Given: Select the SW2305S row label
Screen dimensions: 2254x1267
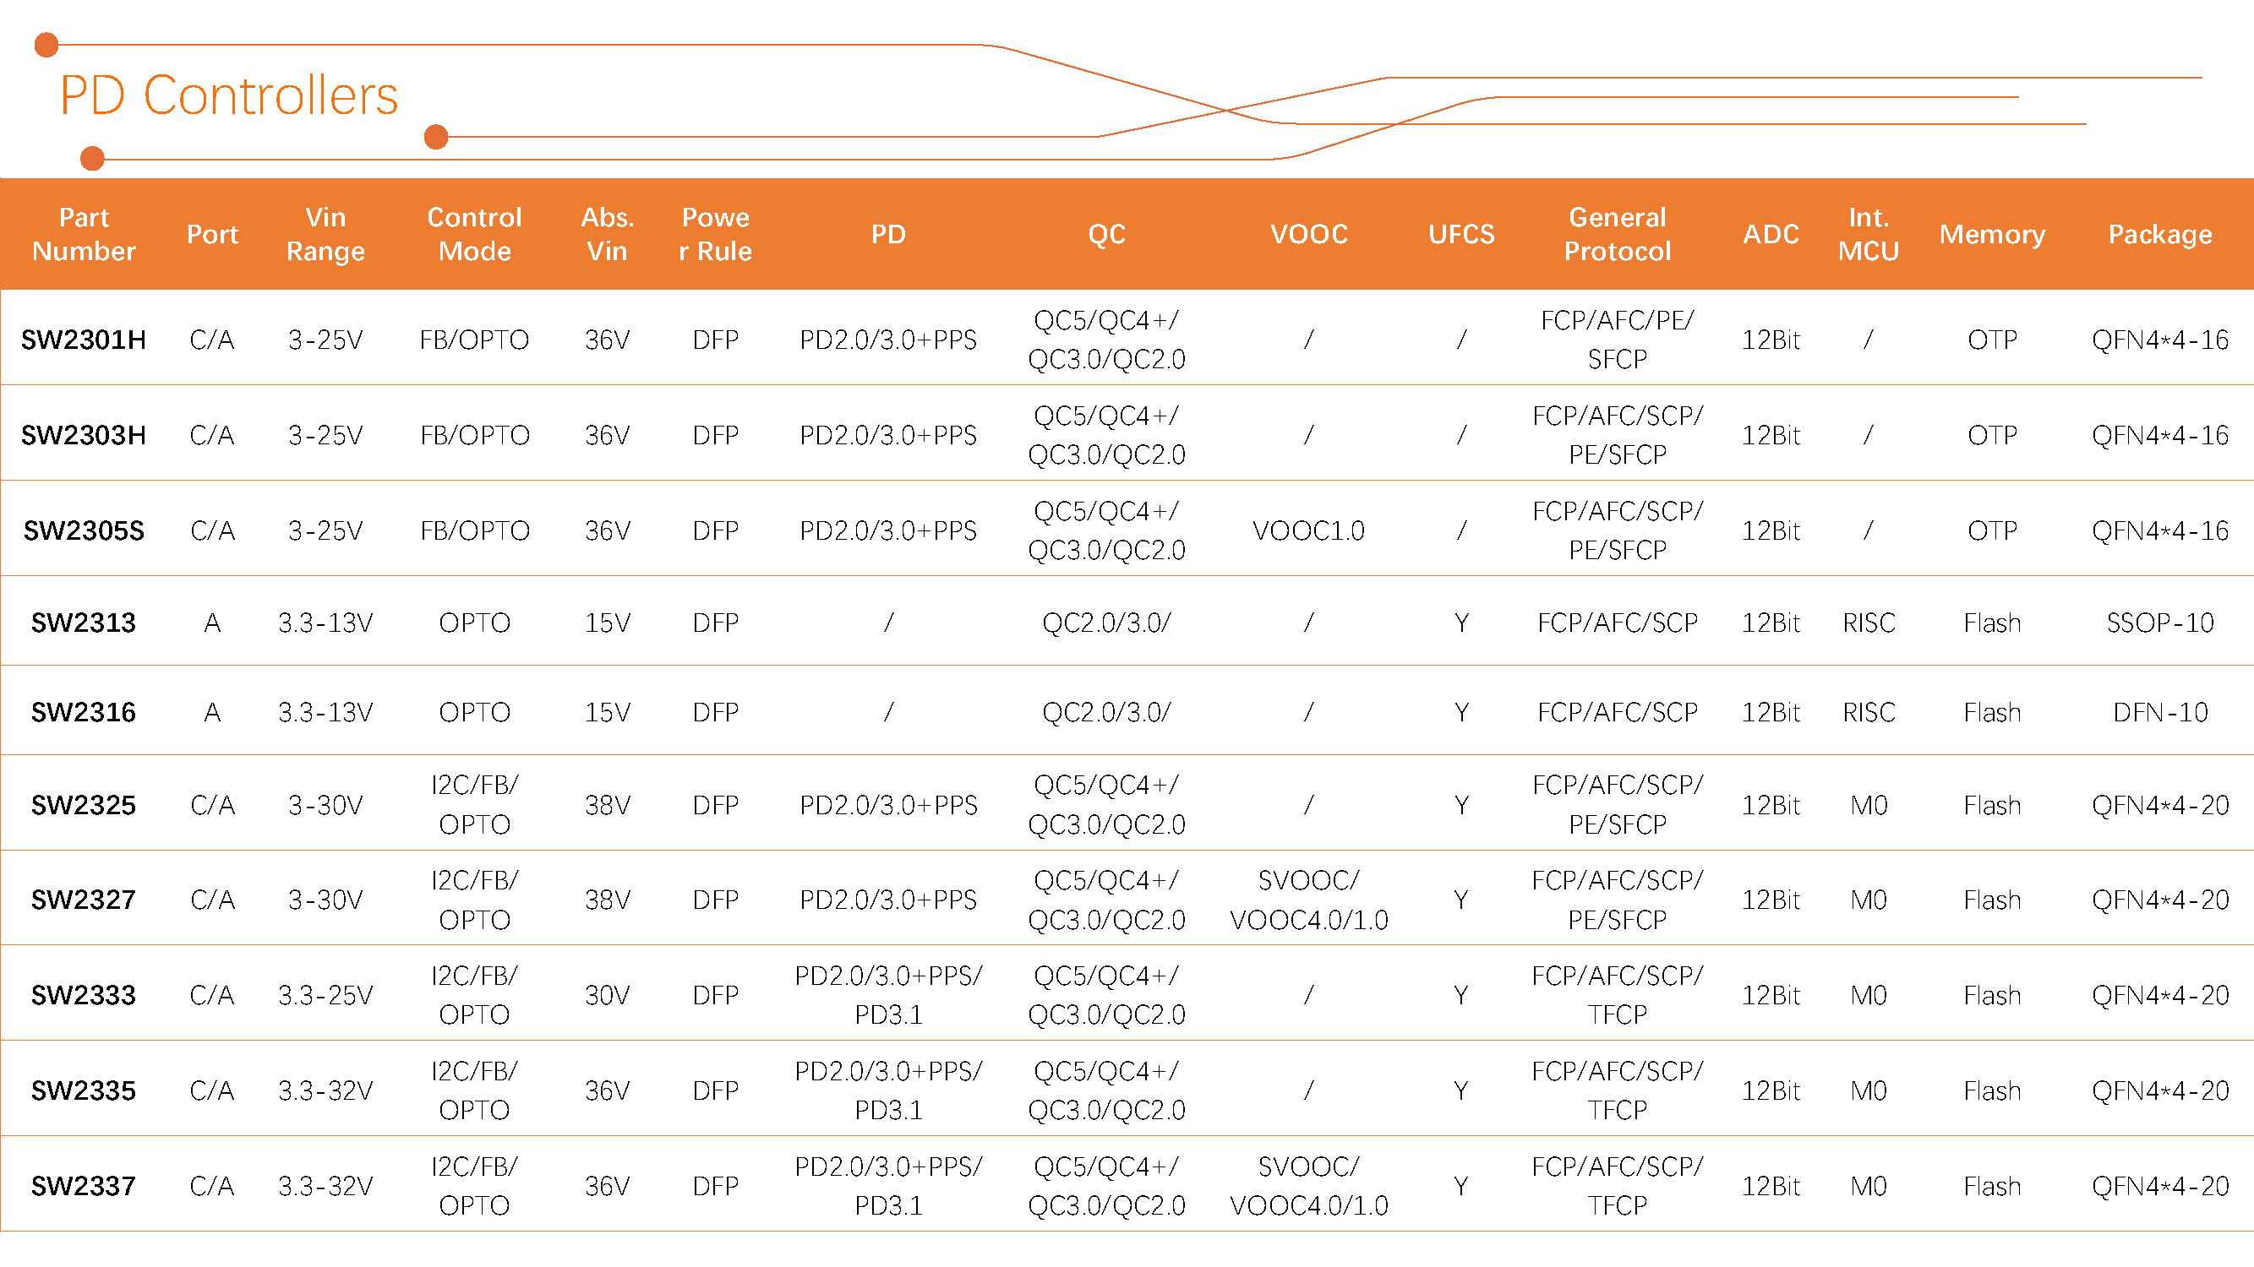Looking at the screenshot, I should 84,530.
